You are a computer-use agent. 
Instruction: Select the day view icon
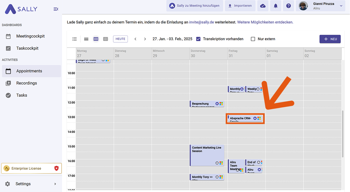click(x=86, y=39)
